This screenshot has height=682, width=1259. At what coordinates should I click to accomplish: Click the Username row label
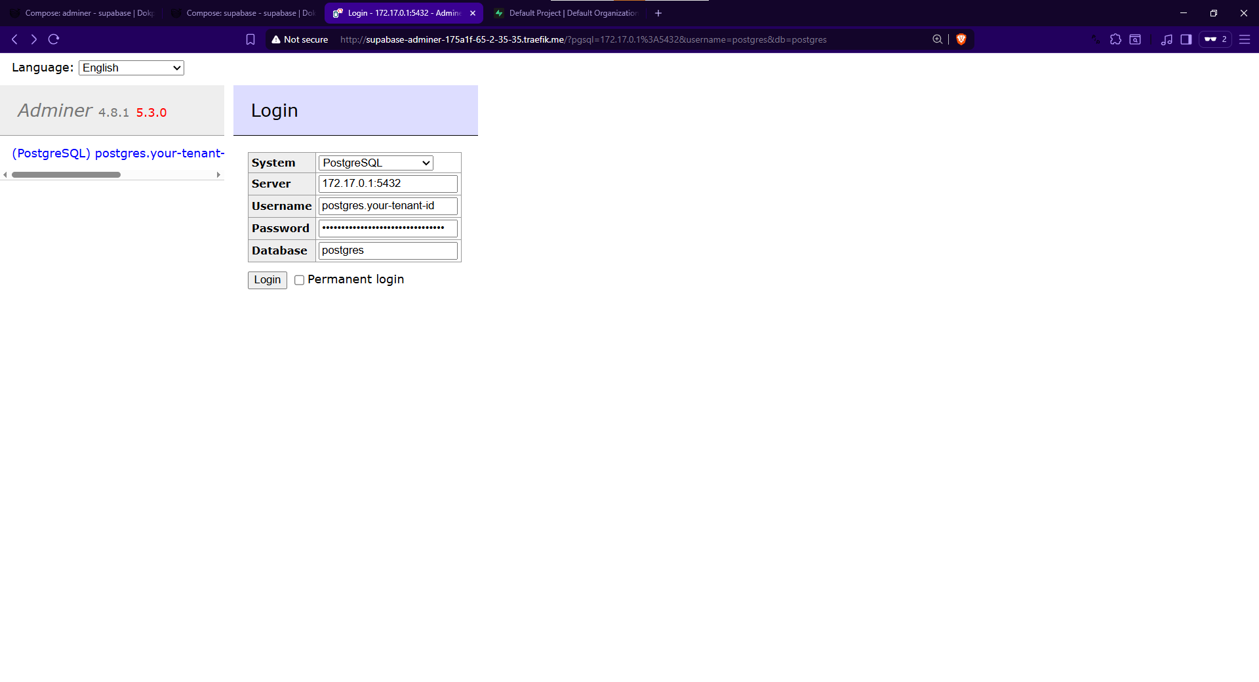click(x=282, y=206)
